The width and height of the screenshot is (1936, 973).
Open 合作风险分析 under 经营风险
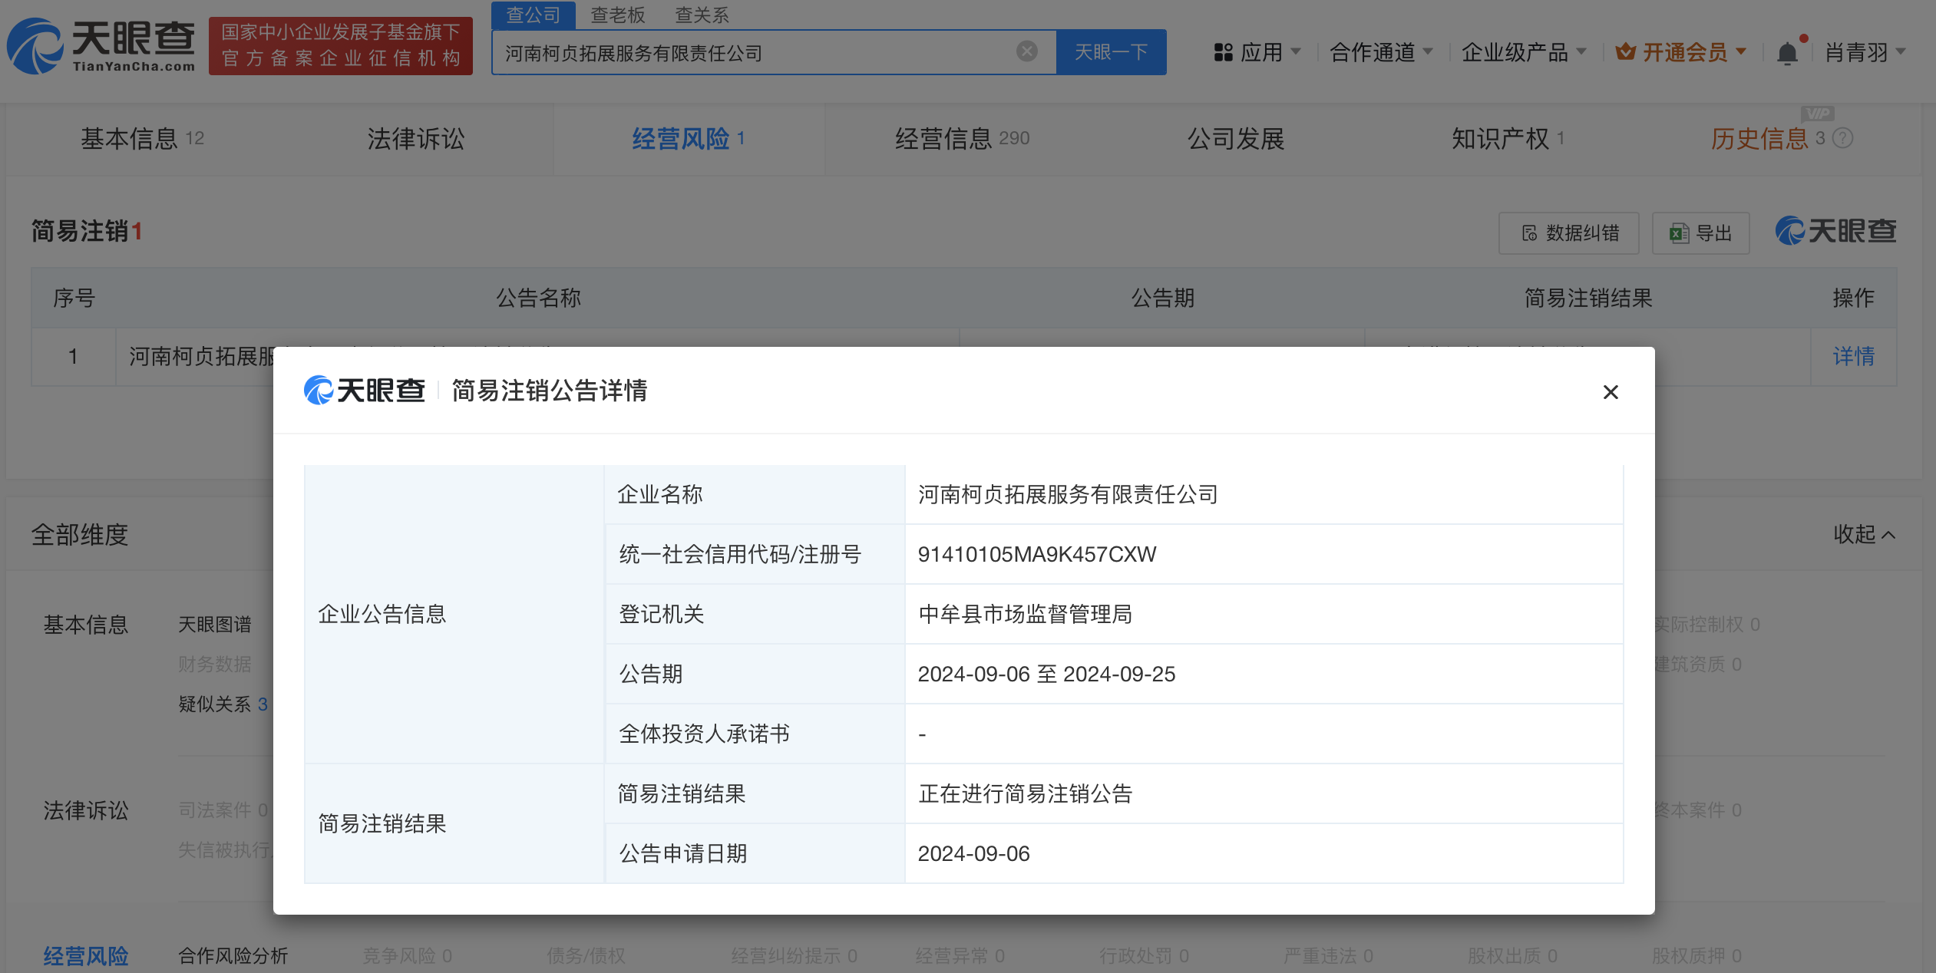click(233, 955)
